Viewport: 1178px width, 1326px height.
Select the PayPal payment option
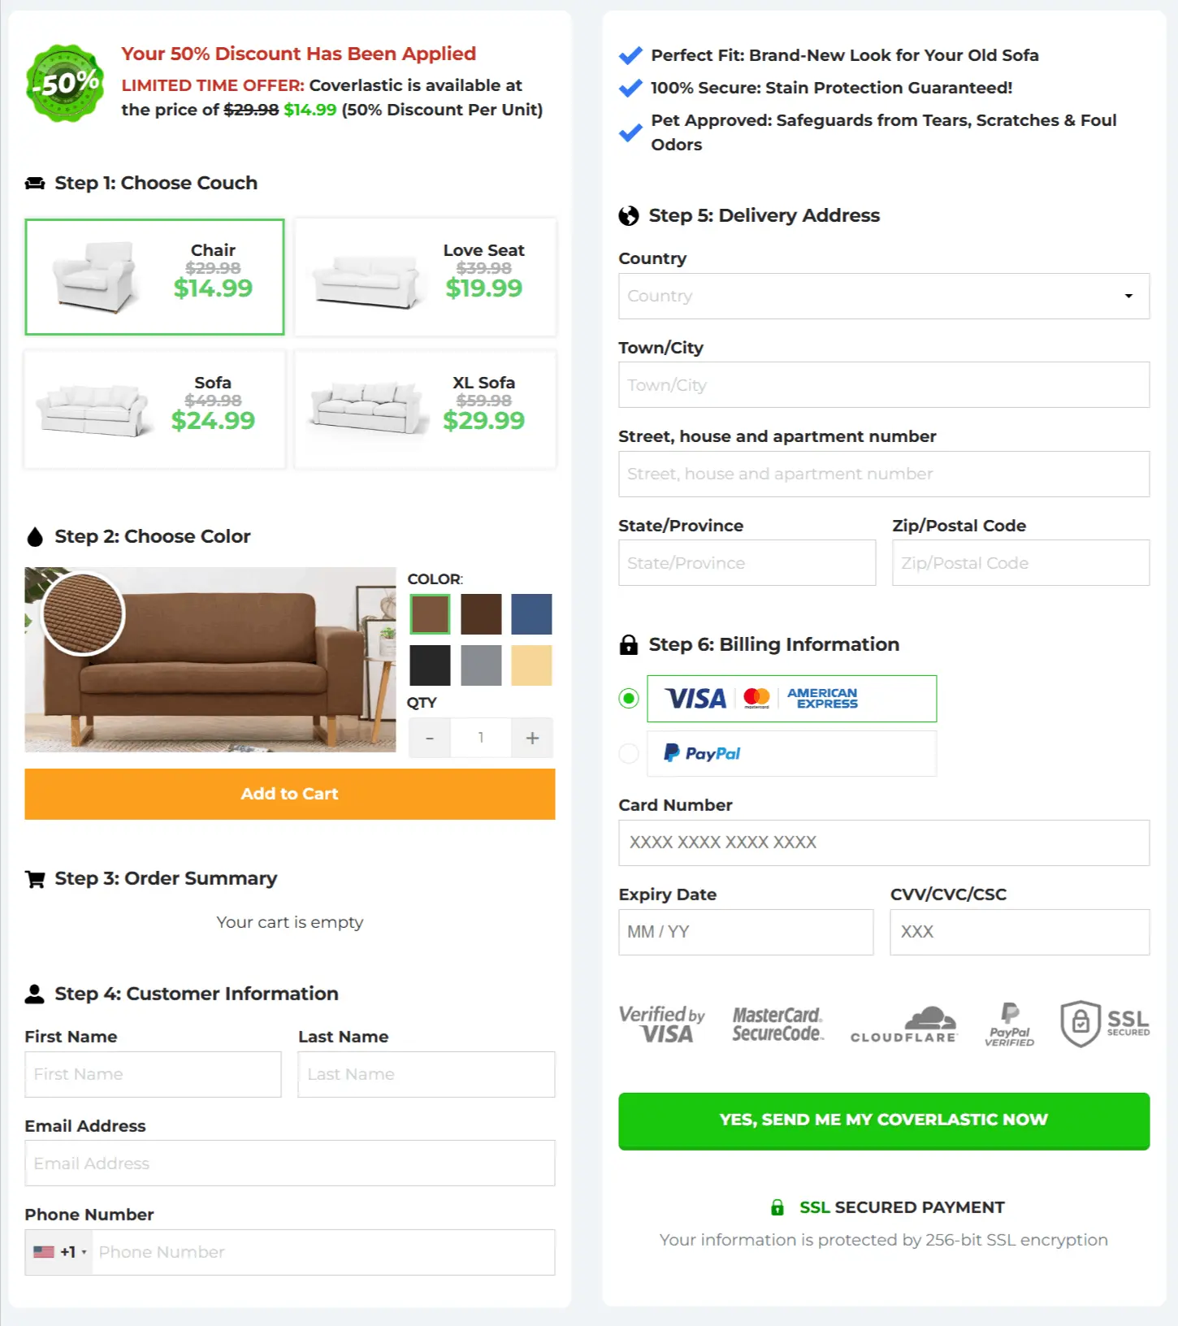[628, 753]
